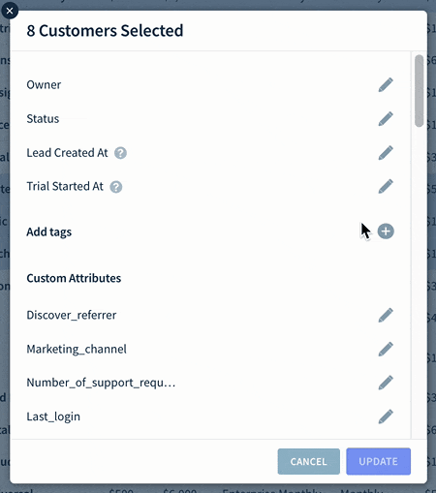436x493 pixels.
Task: Click pencil icon for Trial Started At
Action: [x=386, y=186]
